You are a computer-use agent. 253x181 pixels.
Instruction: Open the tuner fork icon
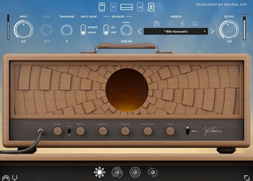tap(15, 178)
